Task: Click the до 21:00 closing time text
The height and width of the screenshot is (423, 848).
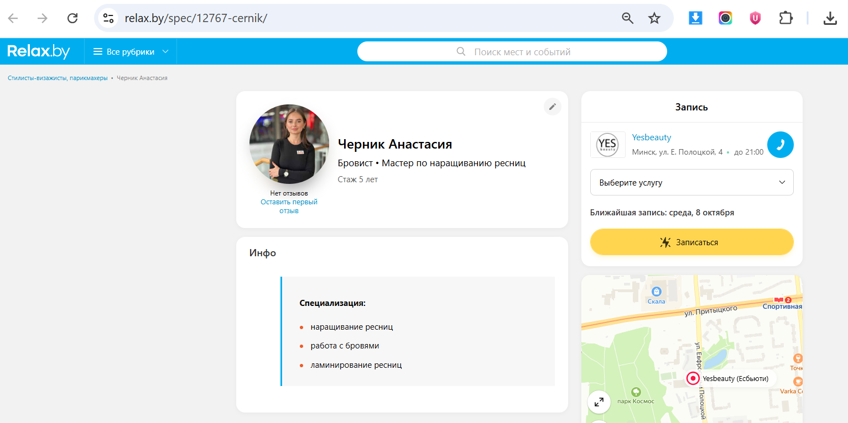Action: coord(749,152)
